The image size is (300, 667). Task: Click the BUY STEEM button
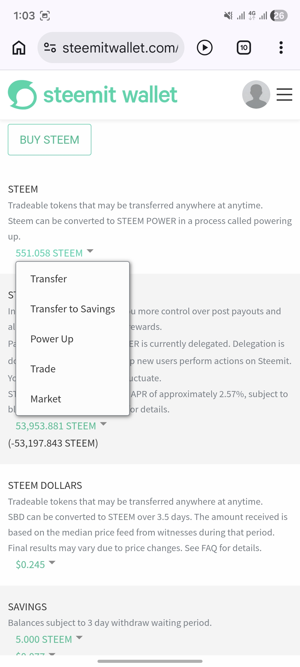coord(49,140)
